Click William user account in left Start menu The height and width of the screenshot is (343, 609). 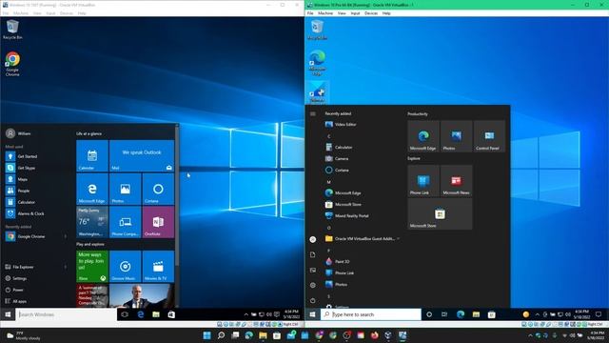[x=19, y=133]
